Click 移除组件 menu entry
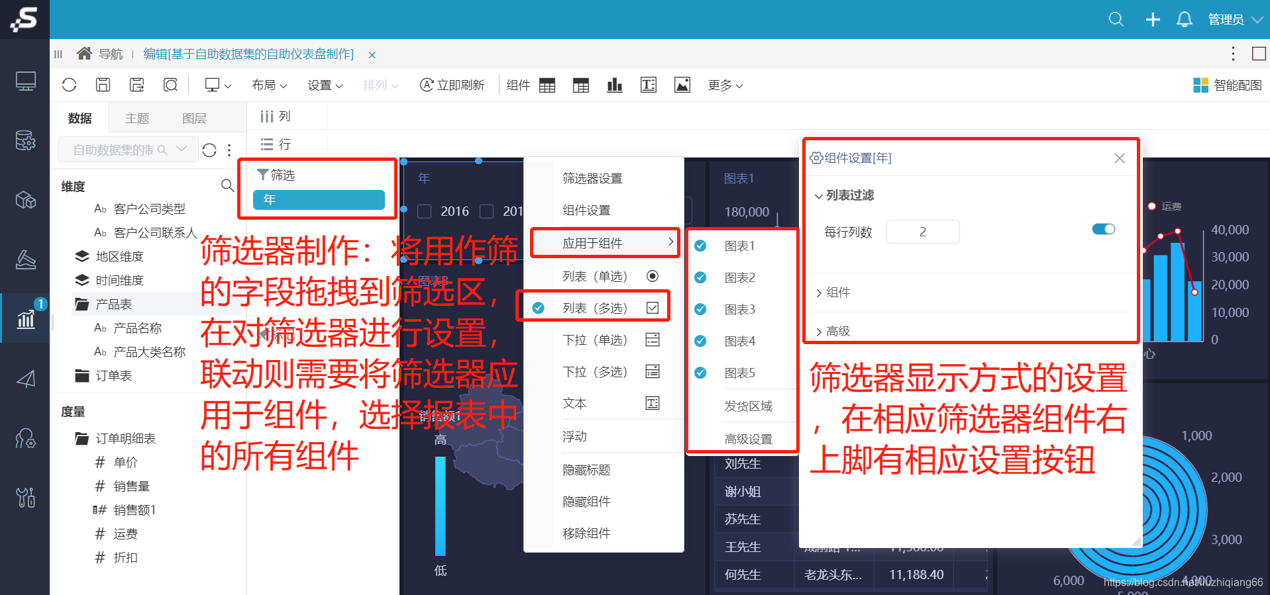Image resolution: width=1270 pixels, height=595 pixels. click(586, 533)
